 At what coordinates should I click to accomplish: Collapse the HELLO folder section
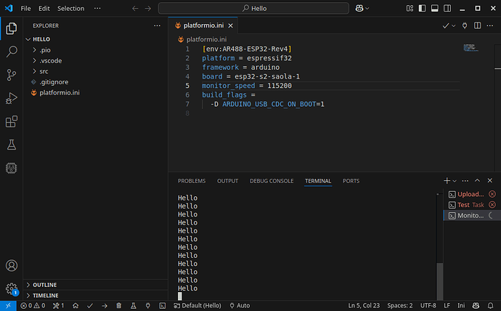click(96, 39)
